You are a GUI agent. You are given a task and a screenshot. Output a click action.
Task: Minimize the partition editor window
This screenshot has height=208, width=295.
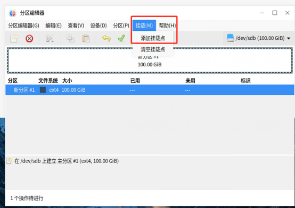262,13
